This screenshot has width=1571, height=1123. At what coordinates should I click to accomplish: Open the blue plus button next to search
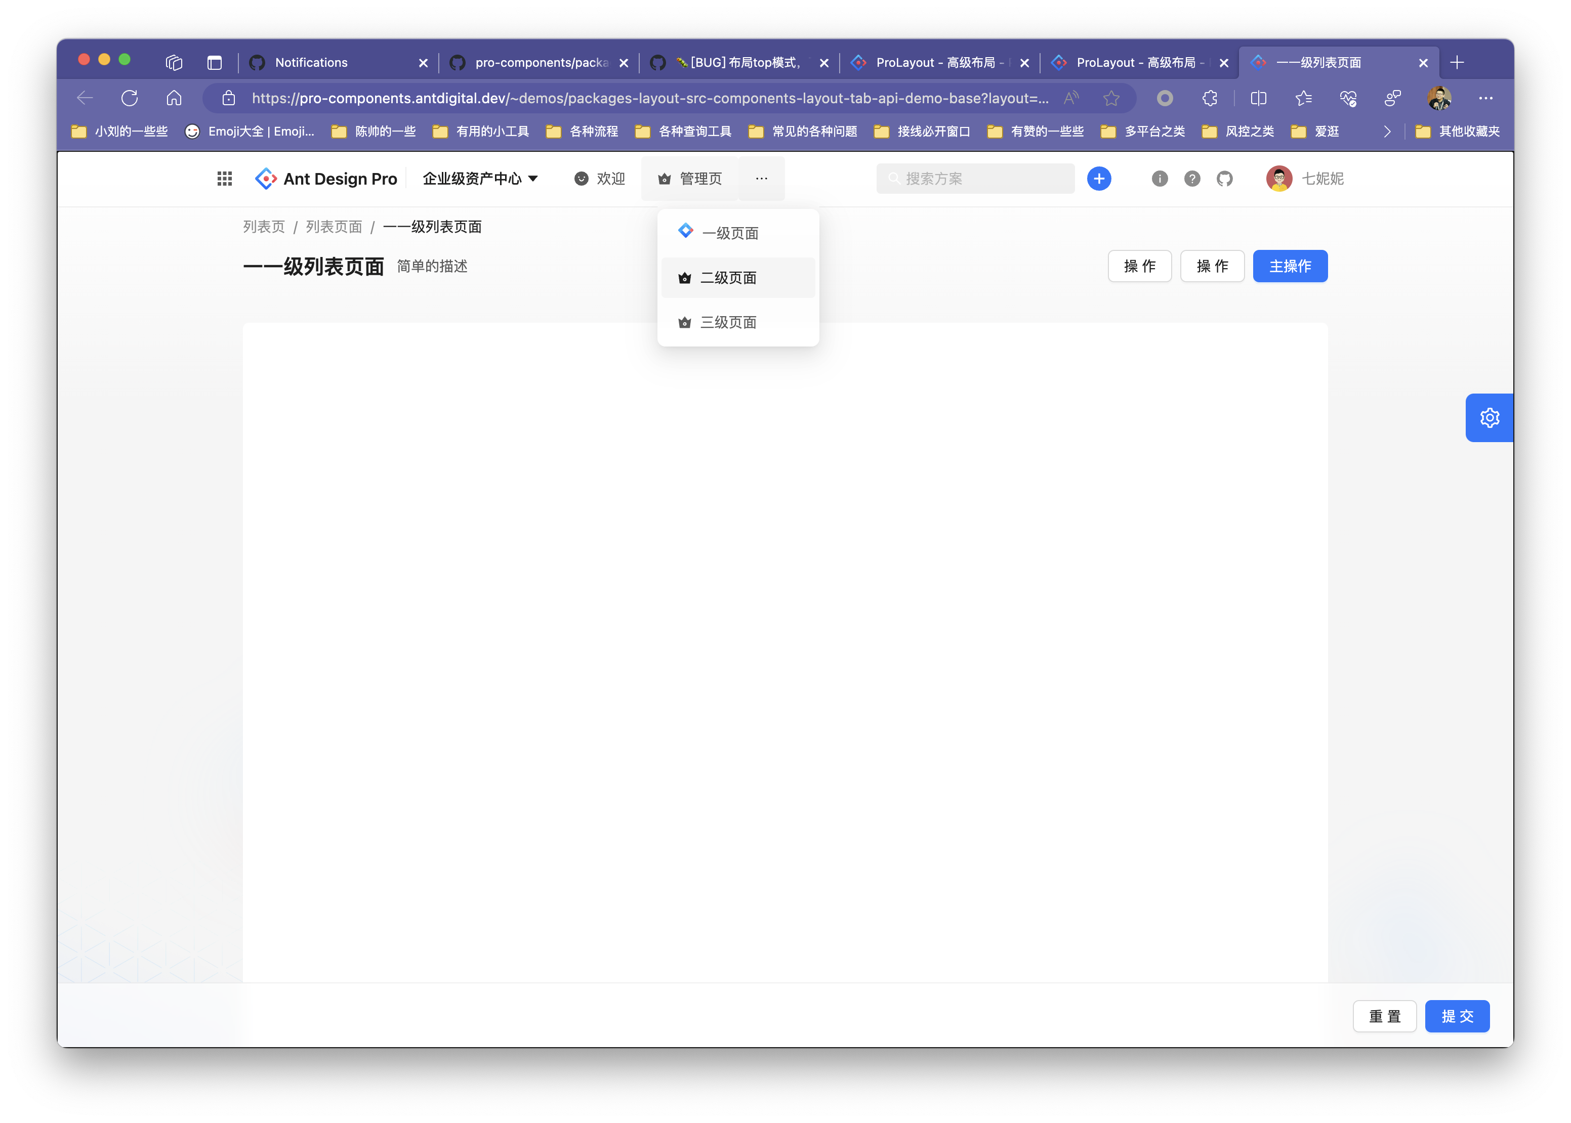click(x=1098, y=179)
